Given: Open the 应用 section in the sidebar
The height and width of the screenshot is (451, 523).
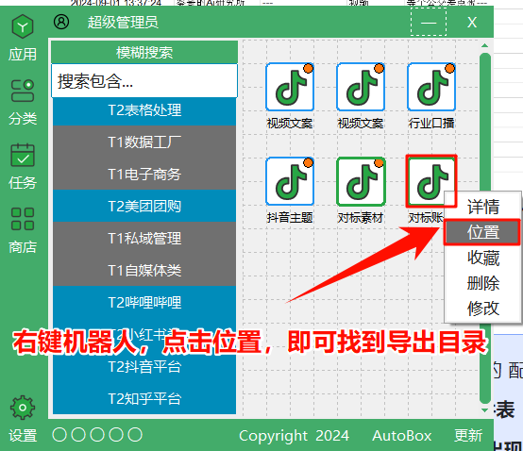Looking at the screenshot, I should tap(23, 38).
